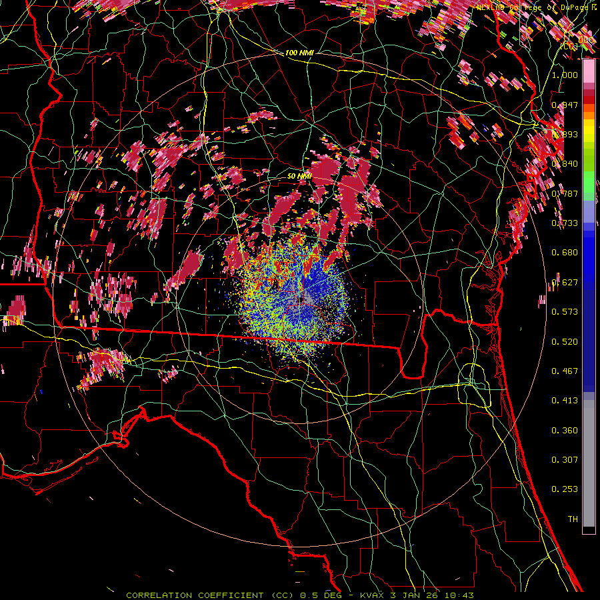Viewport: 600px width, 600px height.
Task: Select the 0.360 scale label
Action: coord(565,431)
